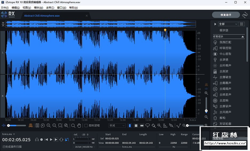The height and width of the screenshot is (151, 250).
Task: Toggle headphone monitoring icon
Action: click(37, 140)
